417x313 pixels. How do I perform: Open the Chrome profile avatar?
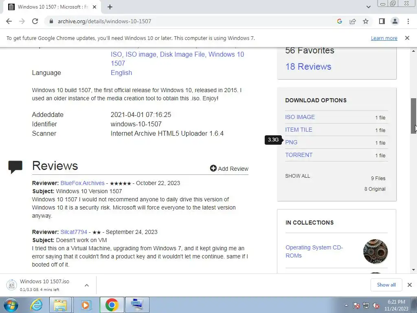coord(395,21)
